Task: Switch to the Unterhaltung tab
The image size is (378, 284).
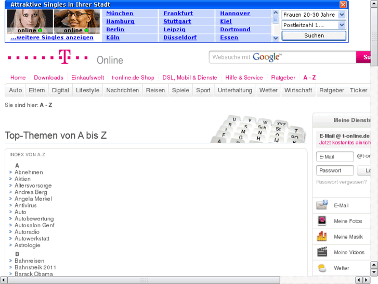Action: [x=235, y=90]
